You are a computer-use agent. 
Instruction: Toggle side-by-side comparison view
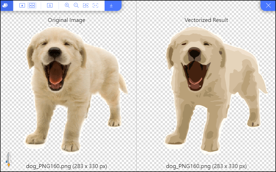[x=32, y=5]
